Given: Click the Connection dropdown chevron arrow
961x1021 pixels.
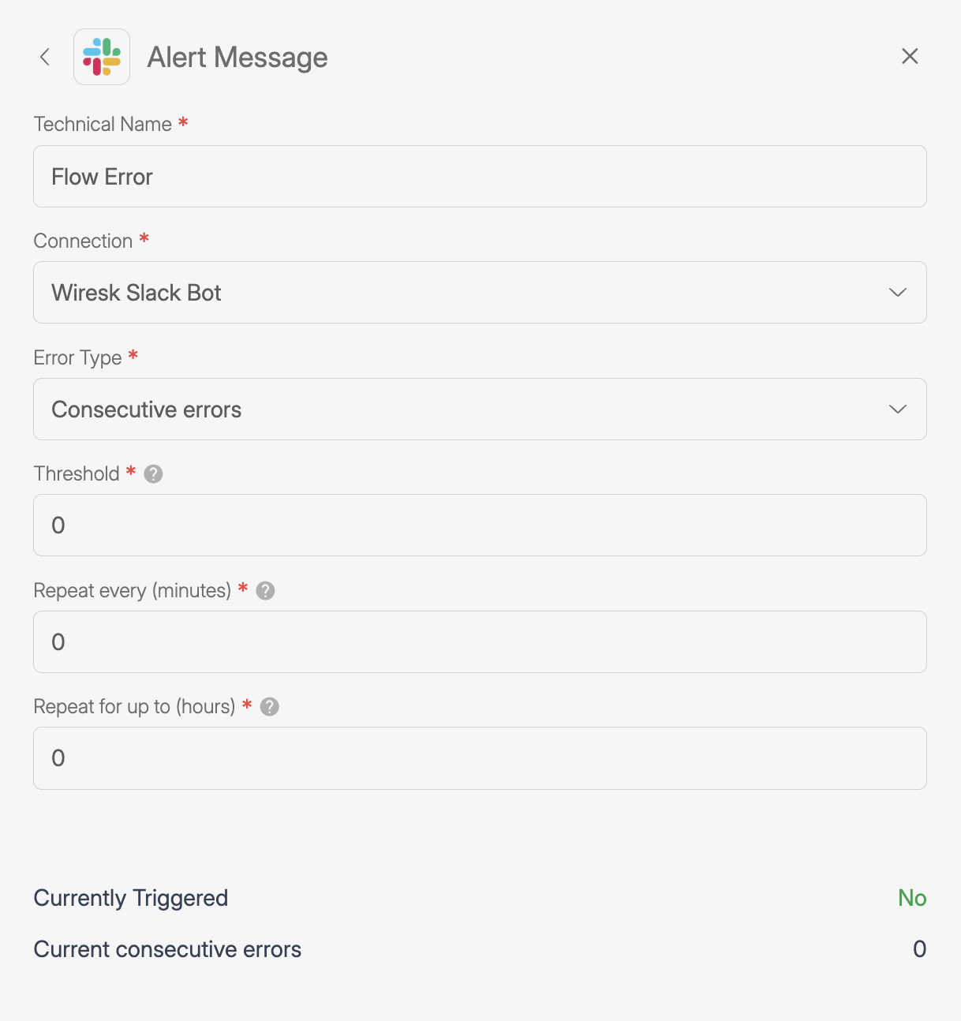Looking at the screenshot, I should 897,293.
